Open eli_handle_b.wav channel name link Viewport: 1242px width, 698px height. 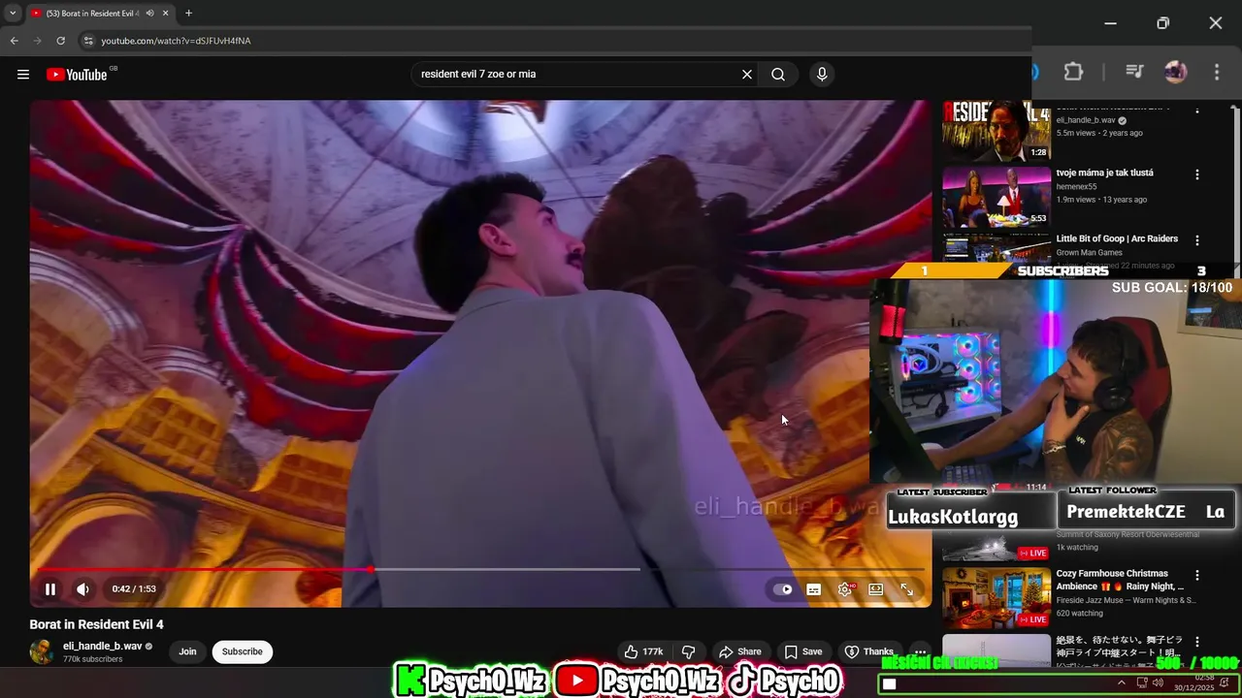point(103,646)
